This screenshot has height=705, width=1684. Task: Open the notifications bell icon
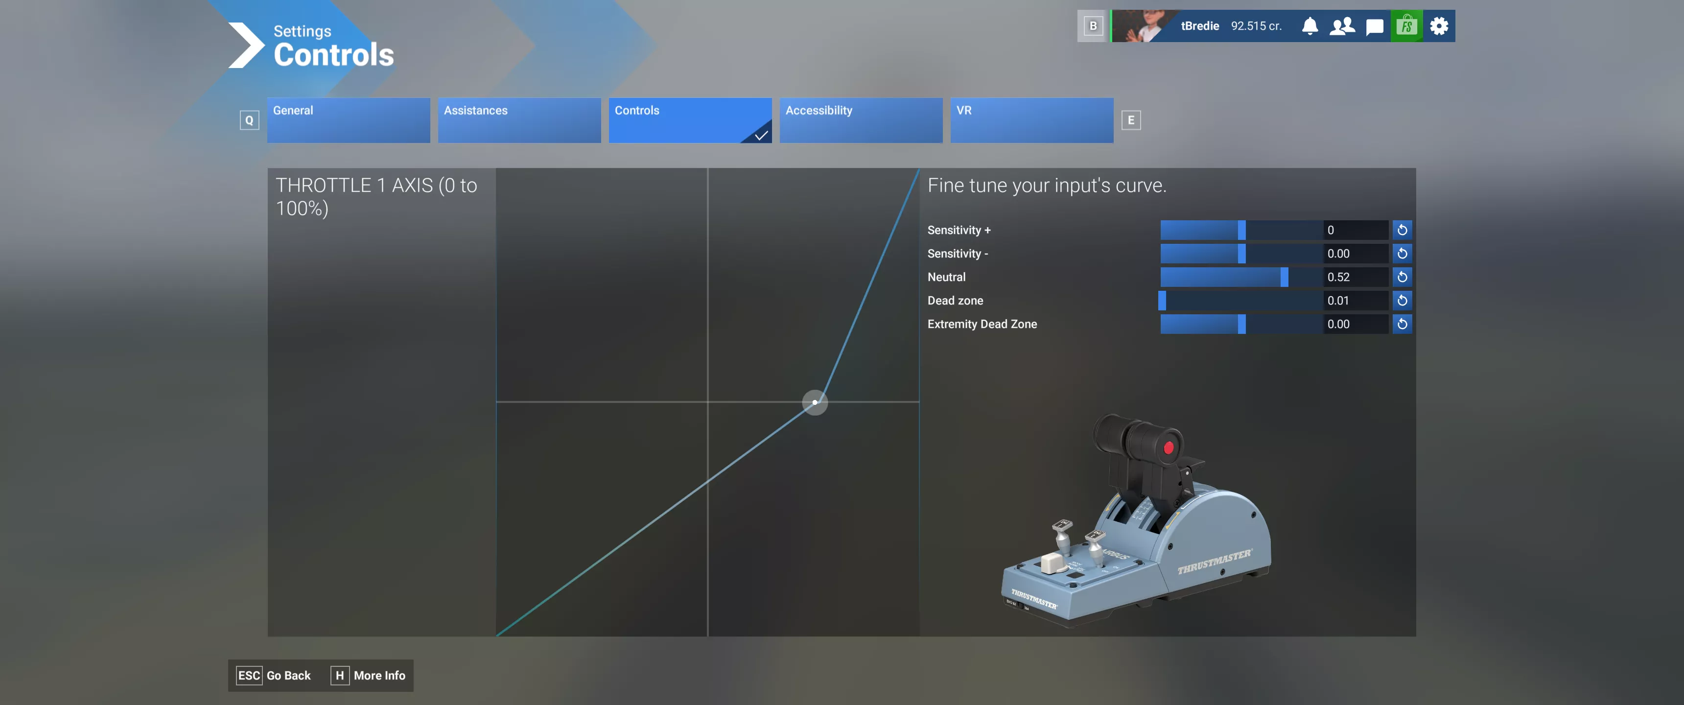click(1310, 26)
